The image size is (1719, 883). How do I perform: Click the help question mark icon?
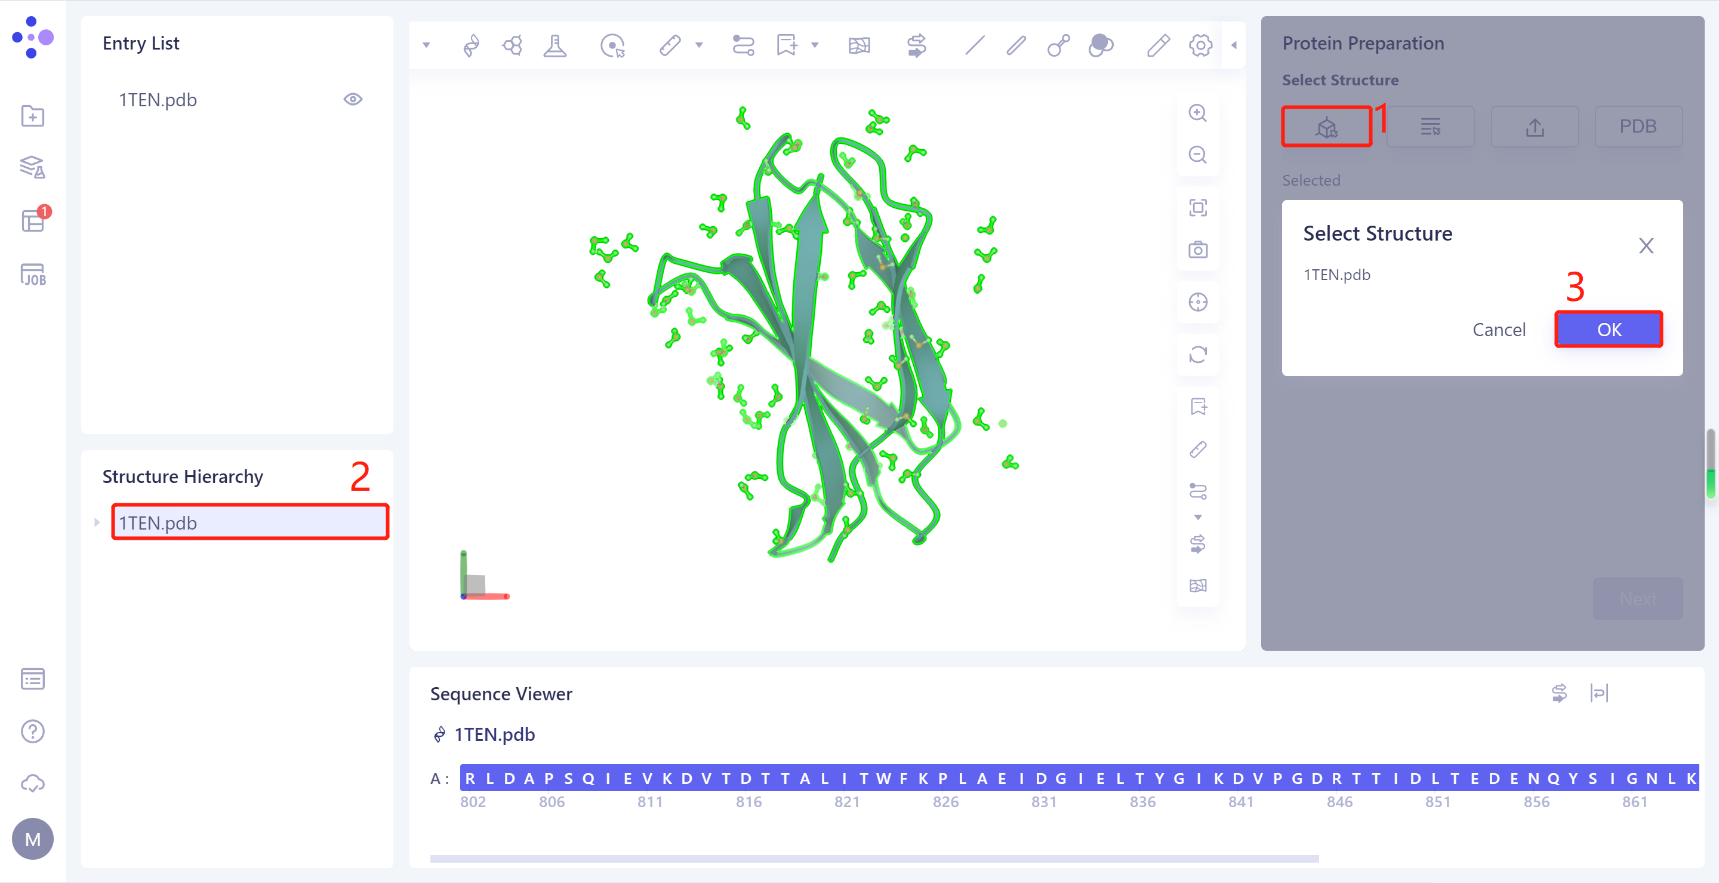tap(33, 731)
